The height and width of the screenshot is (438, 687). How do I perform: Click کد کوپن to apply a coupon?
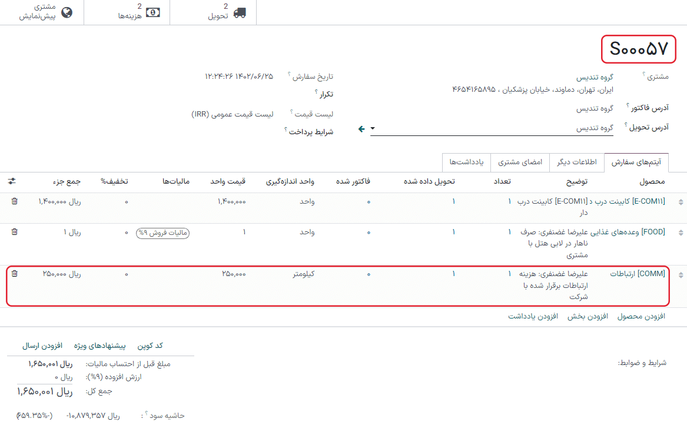point(151,346)
